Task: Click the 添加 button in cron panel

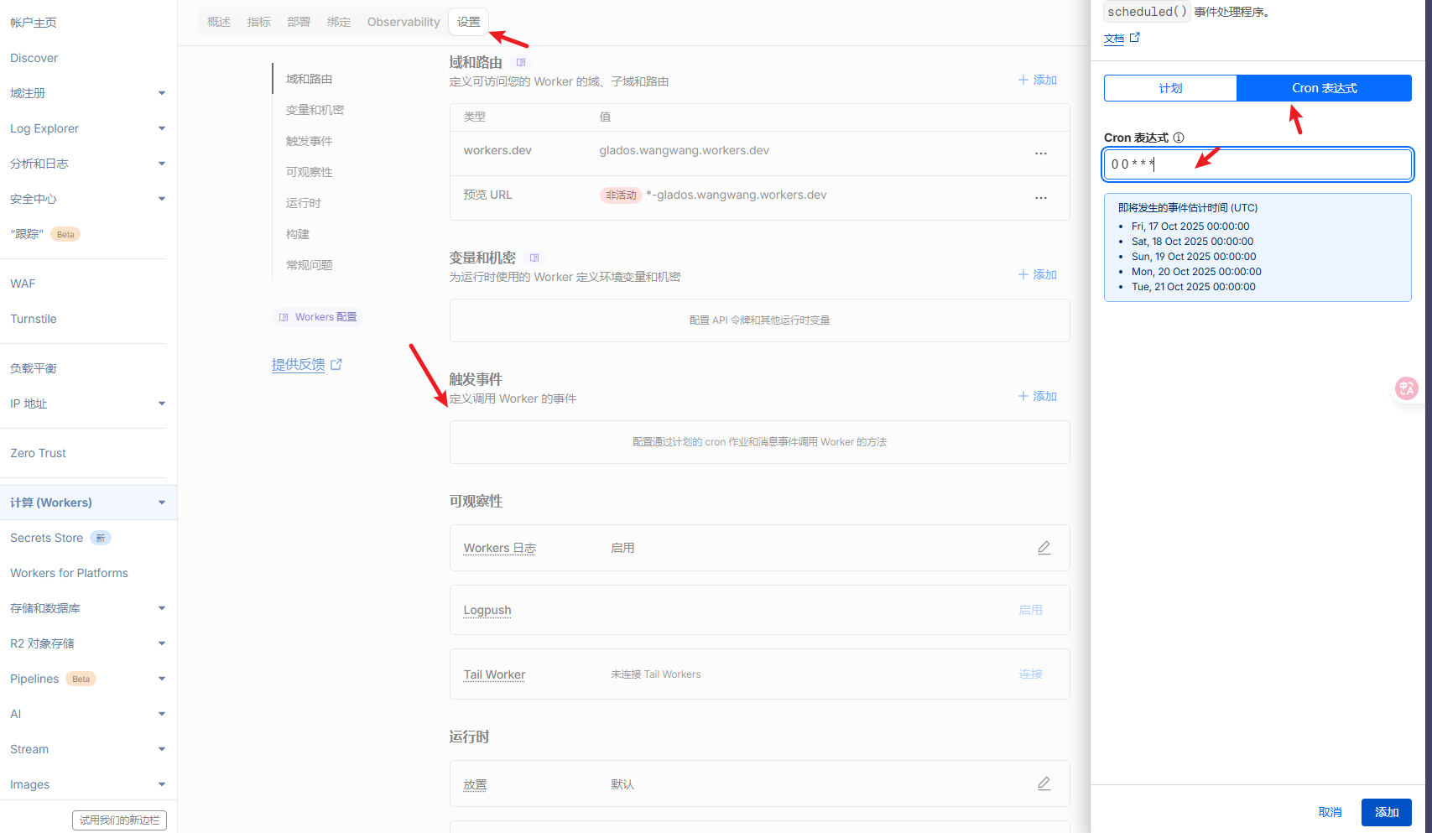Action: [1386, 812]
